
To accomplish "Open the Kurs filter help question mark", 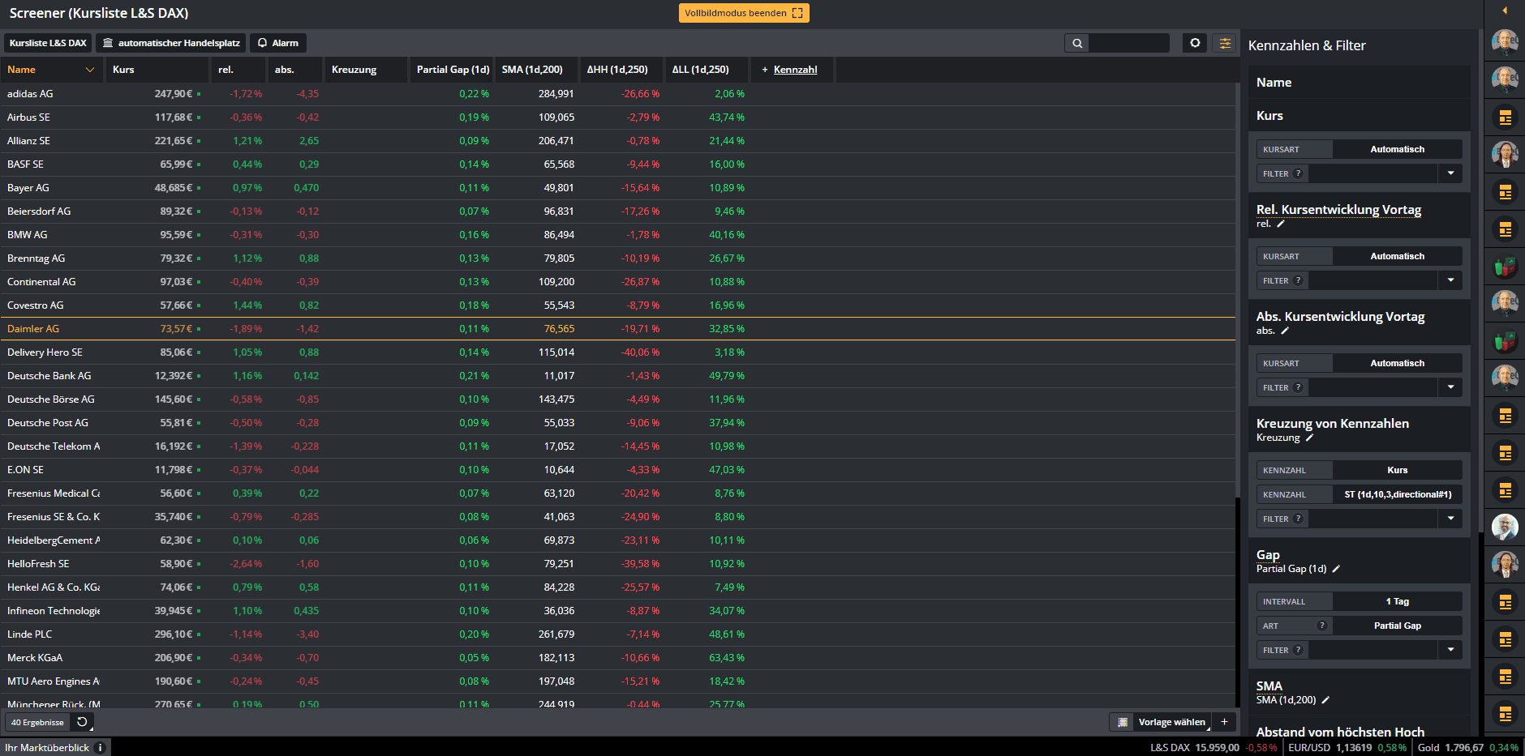I will pos(1298,173).
